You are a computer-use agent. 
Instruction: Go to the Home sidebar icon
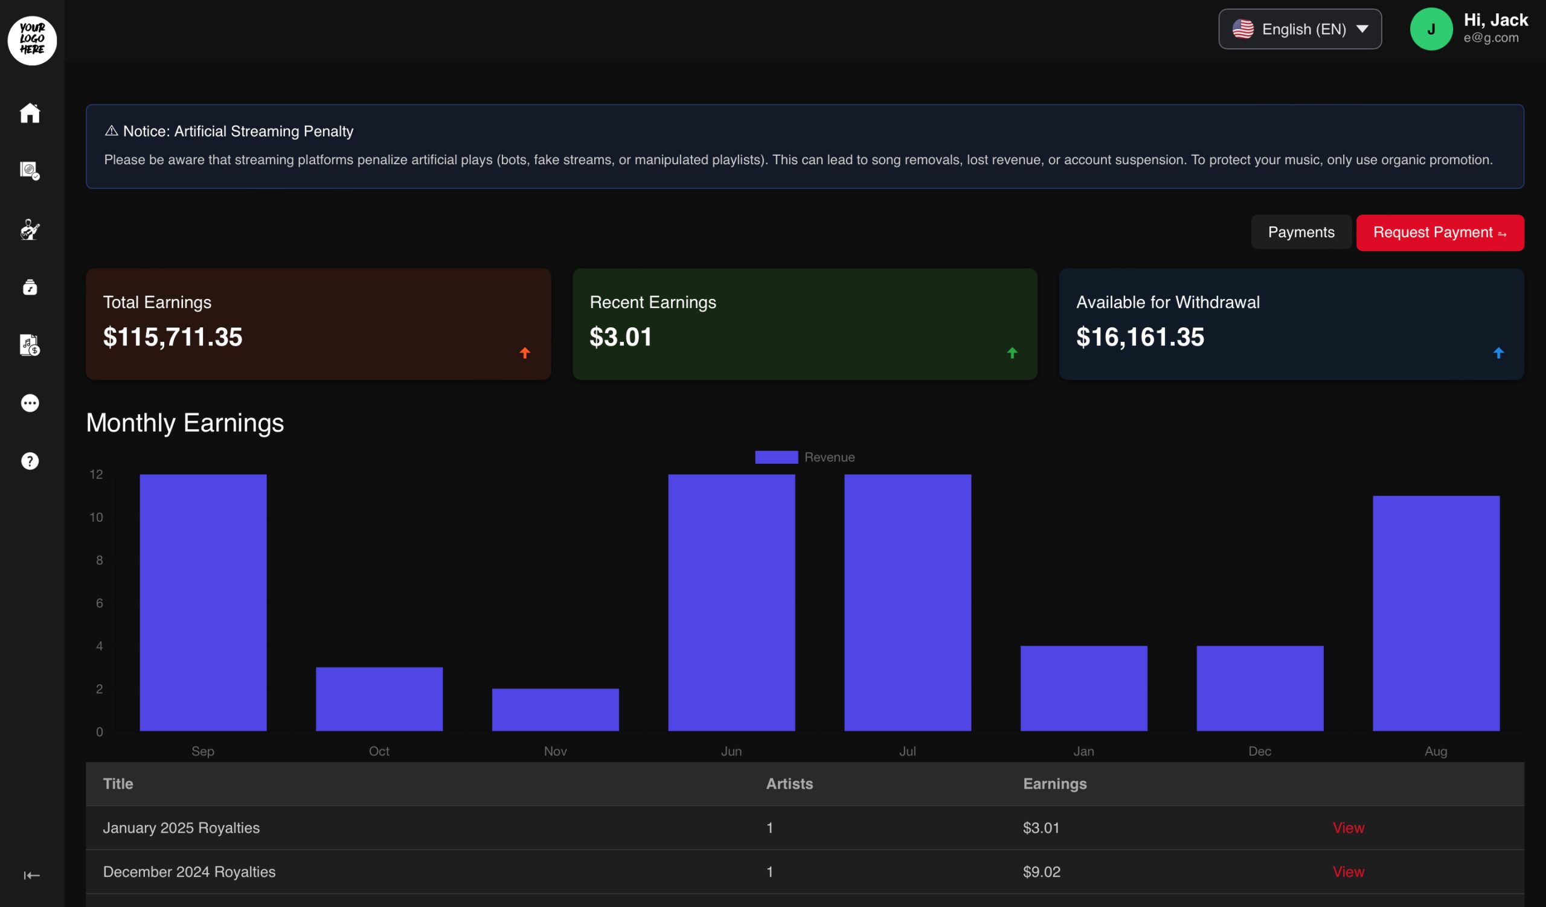pyautogui.click(x=30, y=113)
